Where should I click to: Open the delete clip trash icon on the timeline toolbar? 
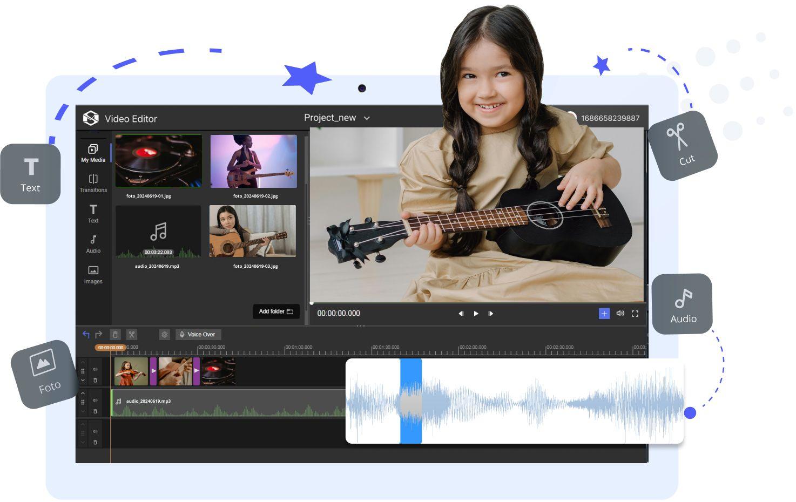pyautogui.click(x=115, y=334)
